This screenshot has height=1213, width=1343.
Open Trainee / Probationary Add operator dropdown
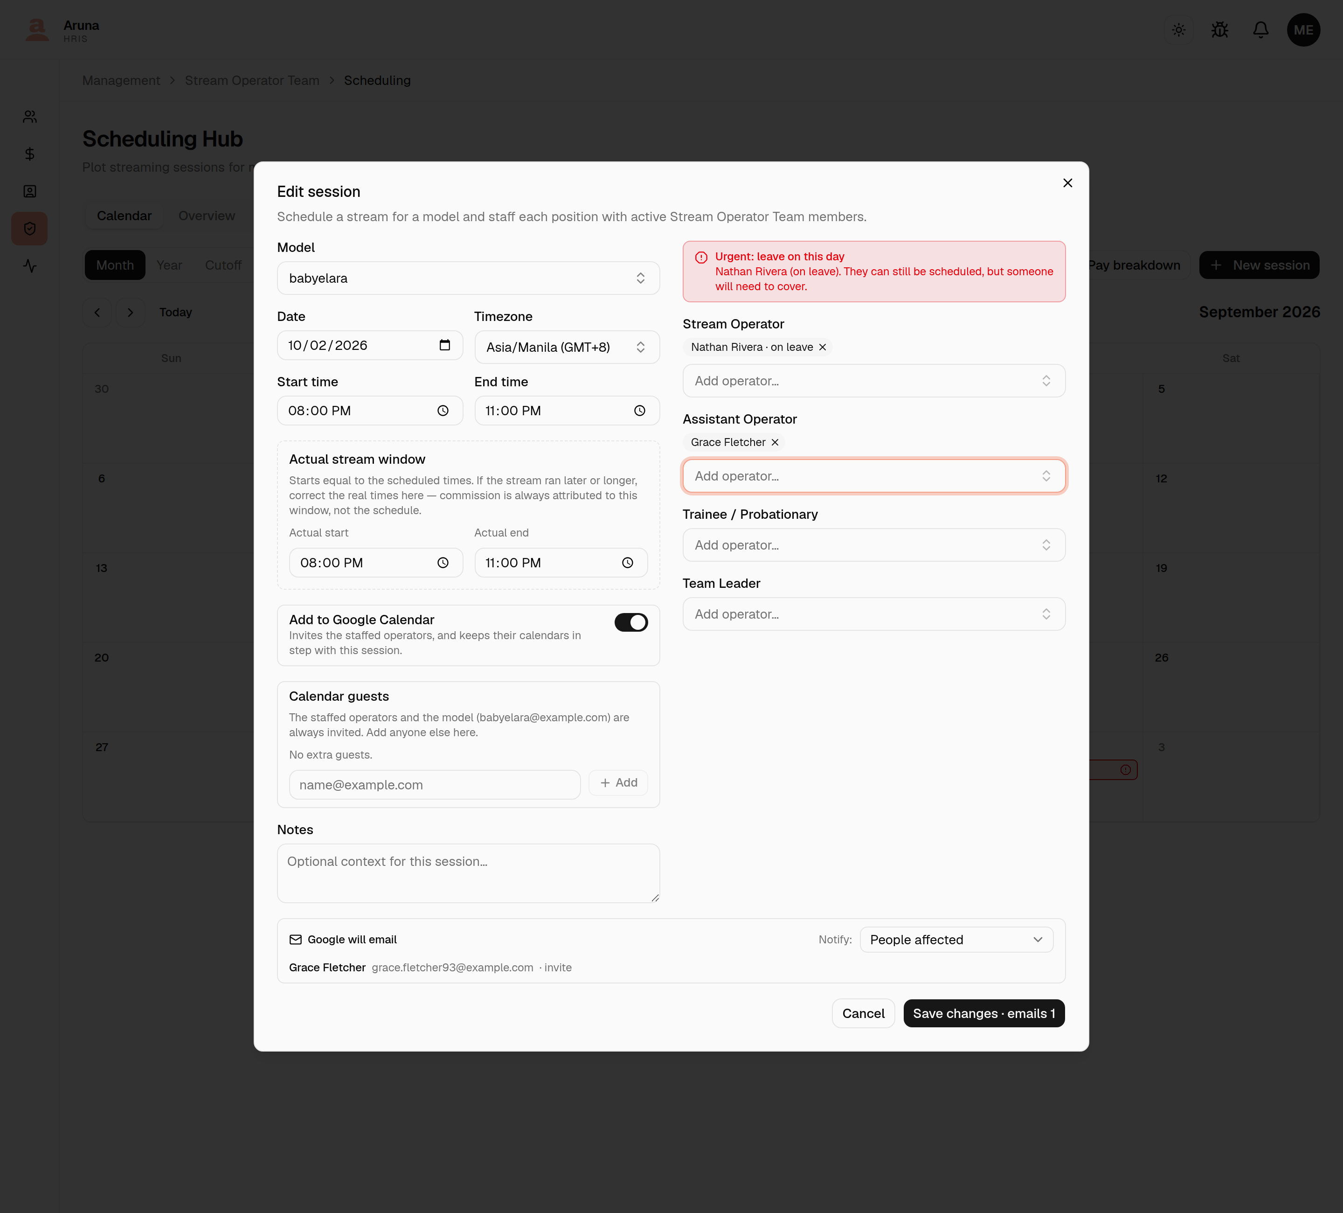[873, 545]
